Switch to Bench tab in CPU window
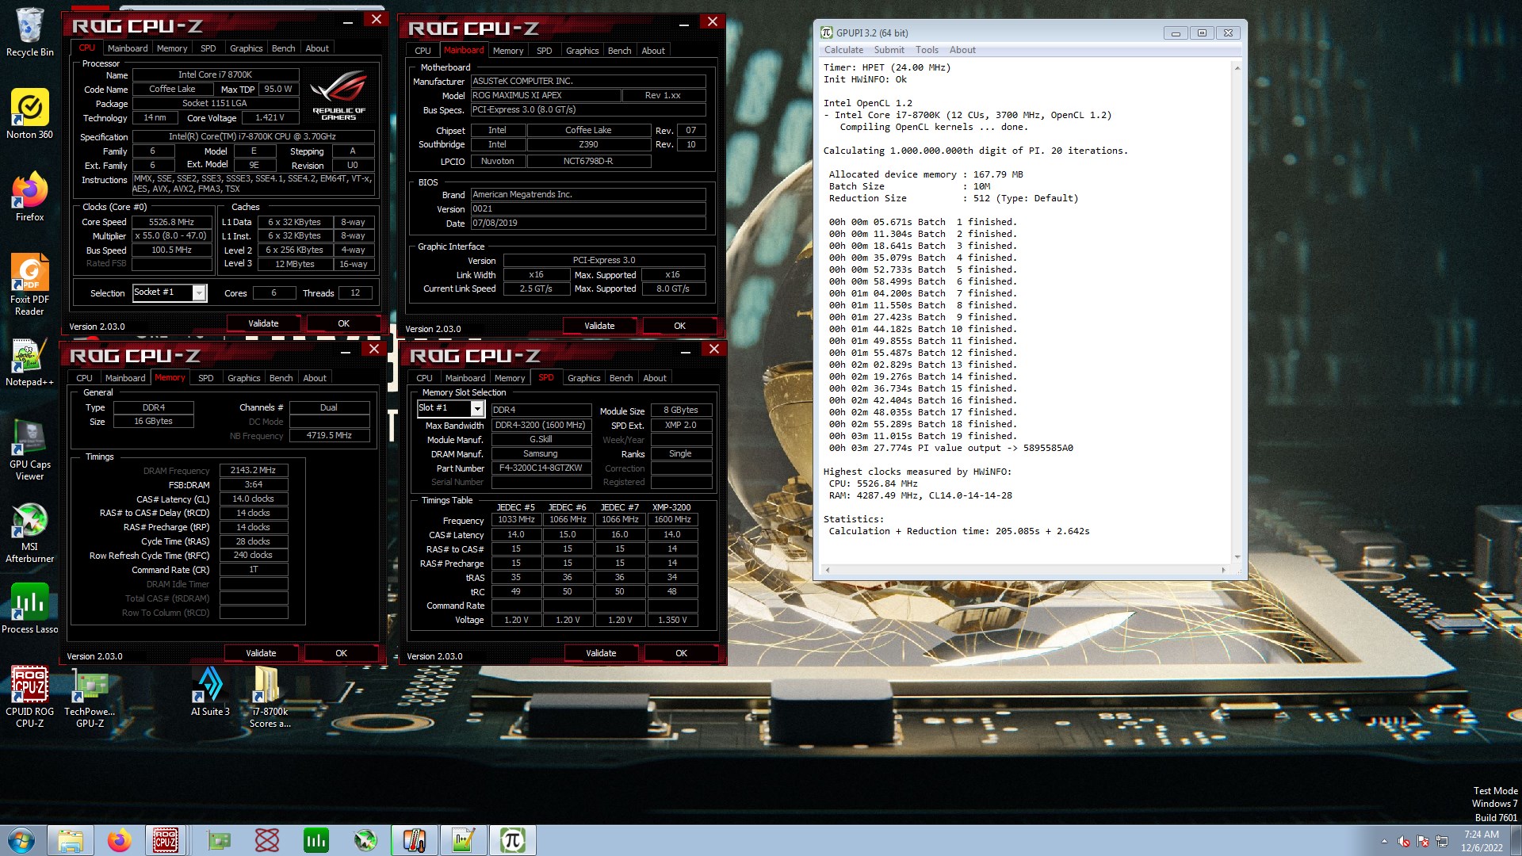The image size is (1522, 856). 283,48
